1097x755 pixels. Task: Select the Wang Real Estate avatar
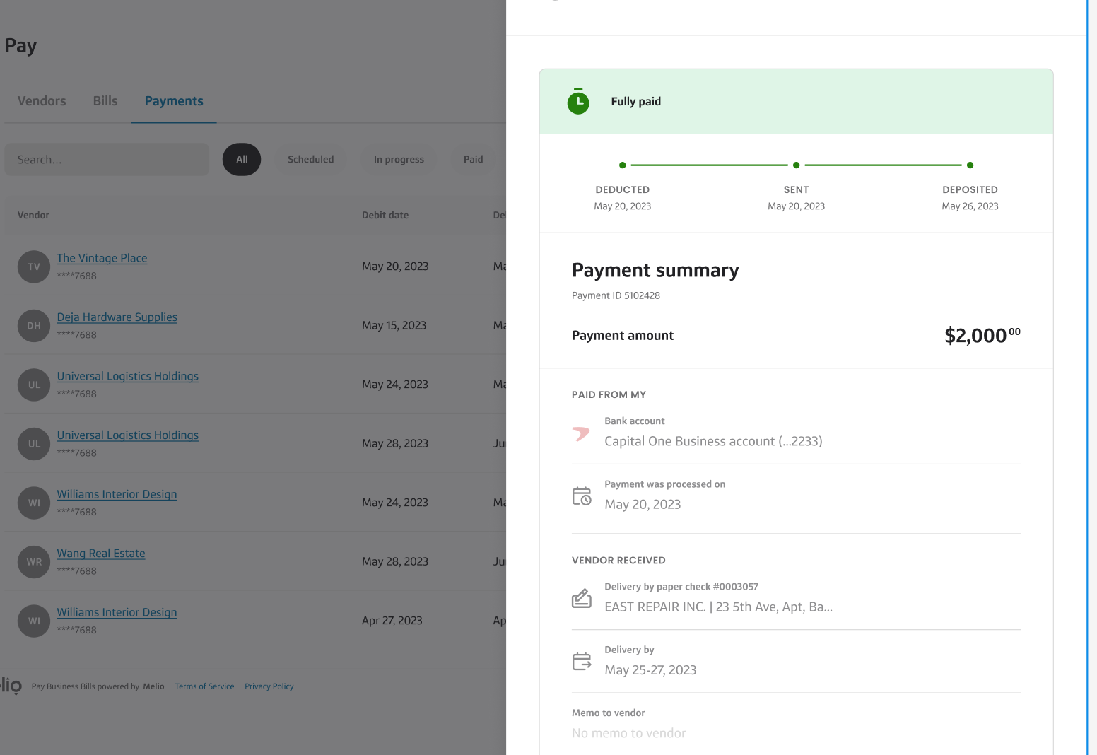(x=33, y=561)
